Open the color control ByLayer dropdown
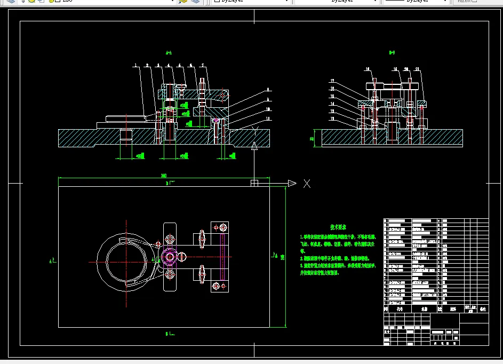This screenshot has height=364, width=503. (x=251, y=1)
